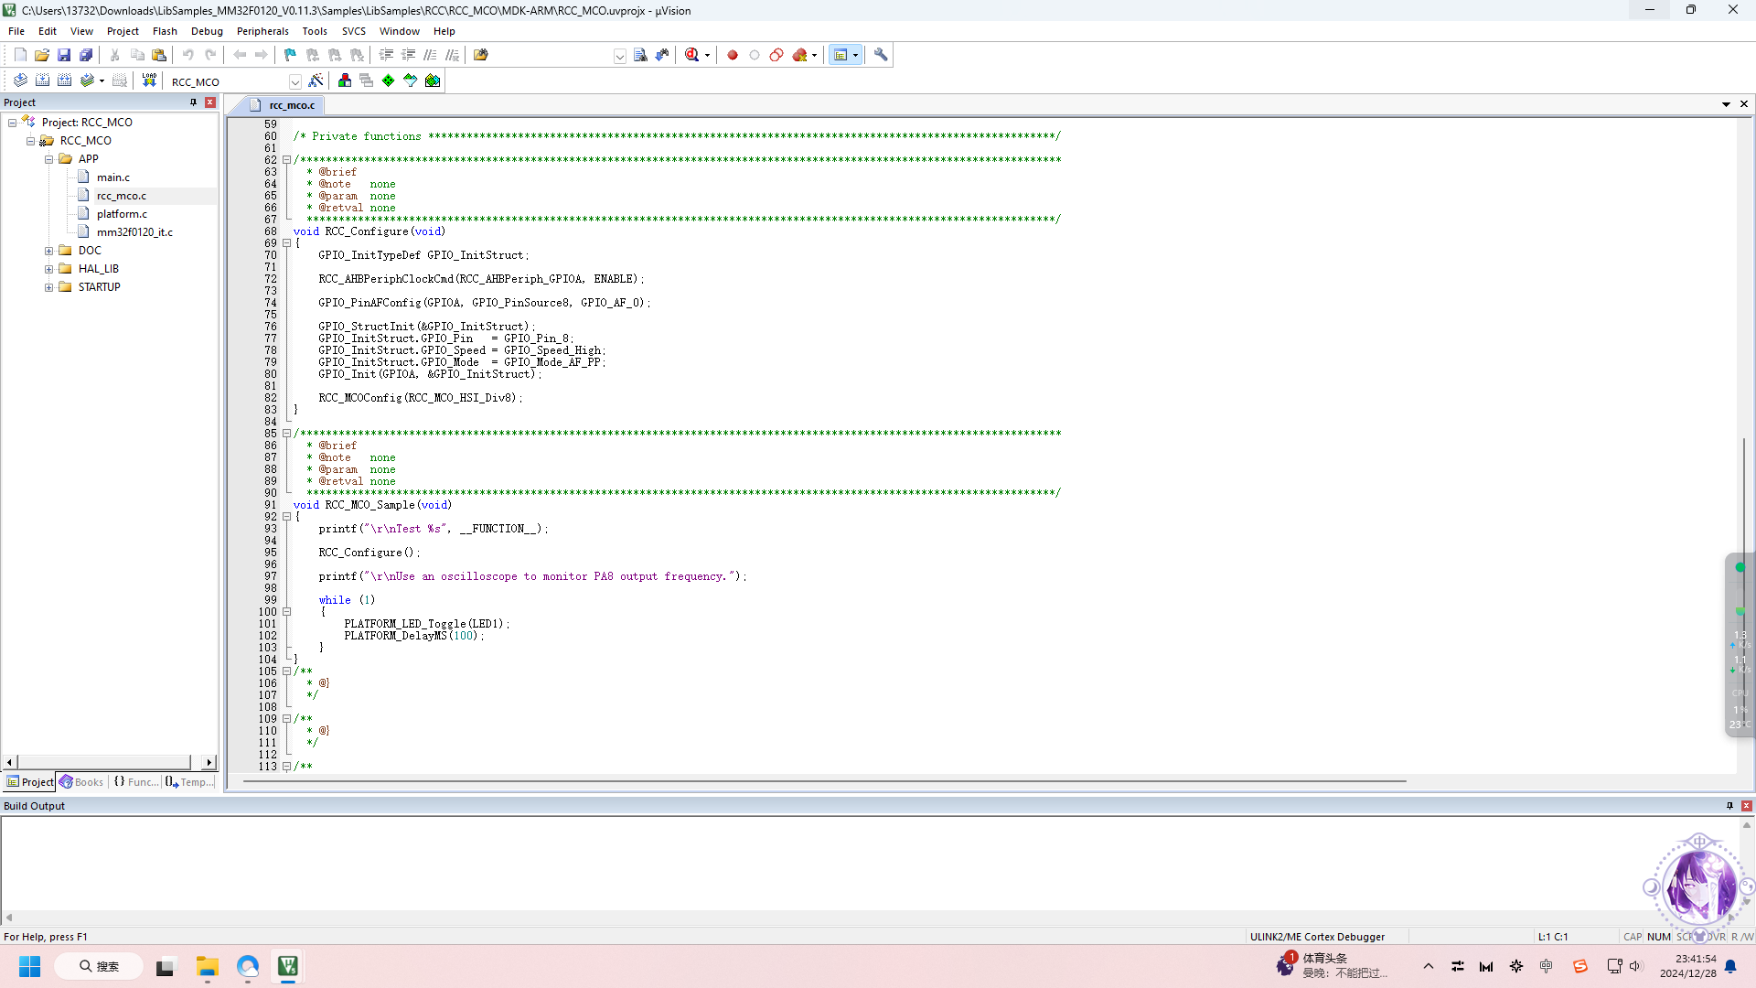This screenshot has height=988, width=1756.
Task: Open main.c in project tree
Action: click(113, 177)
